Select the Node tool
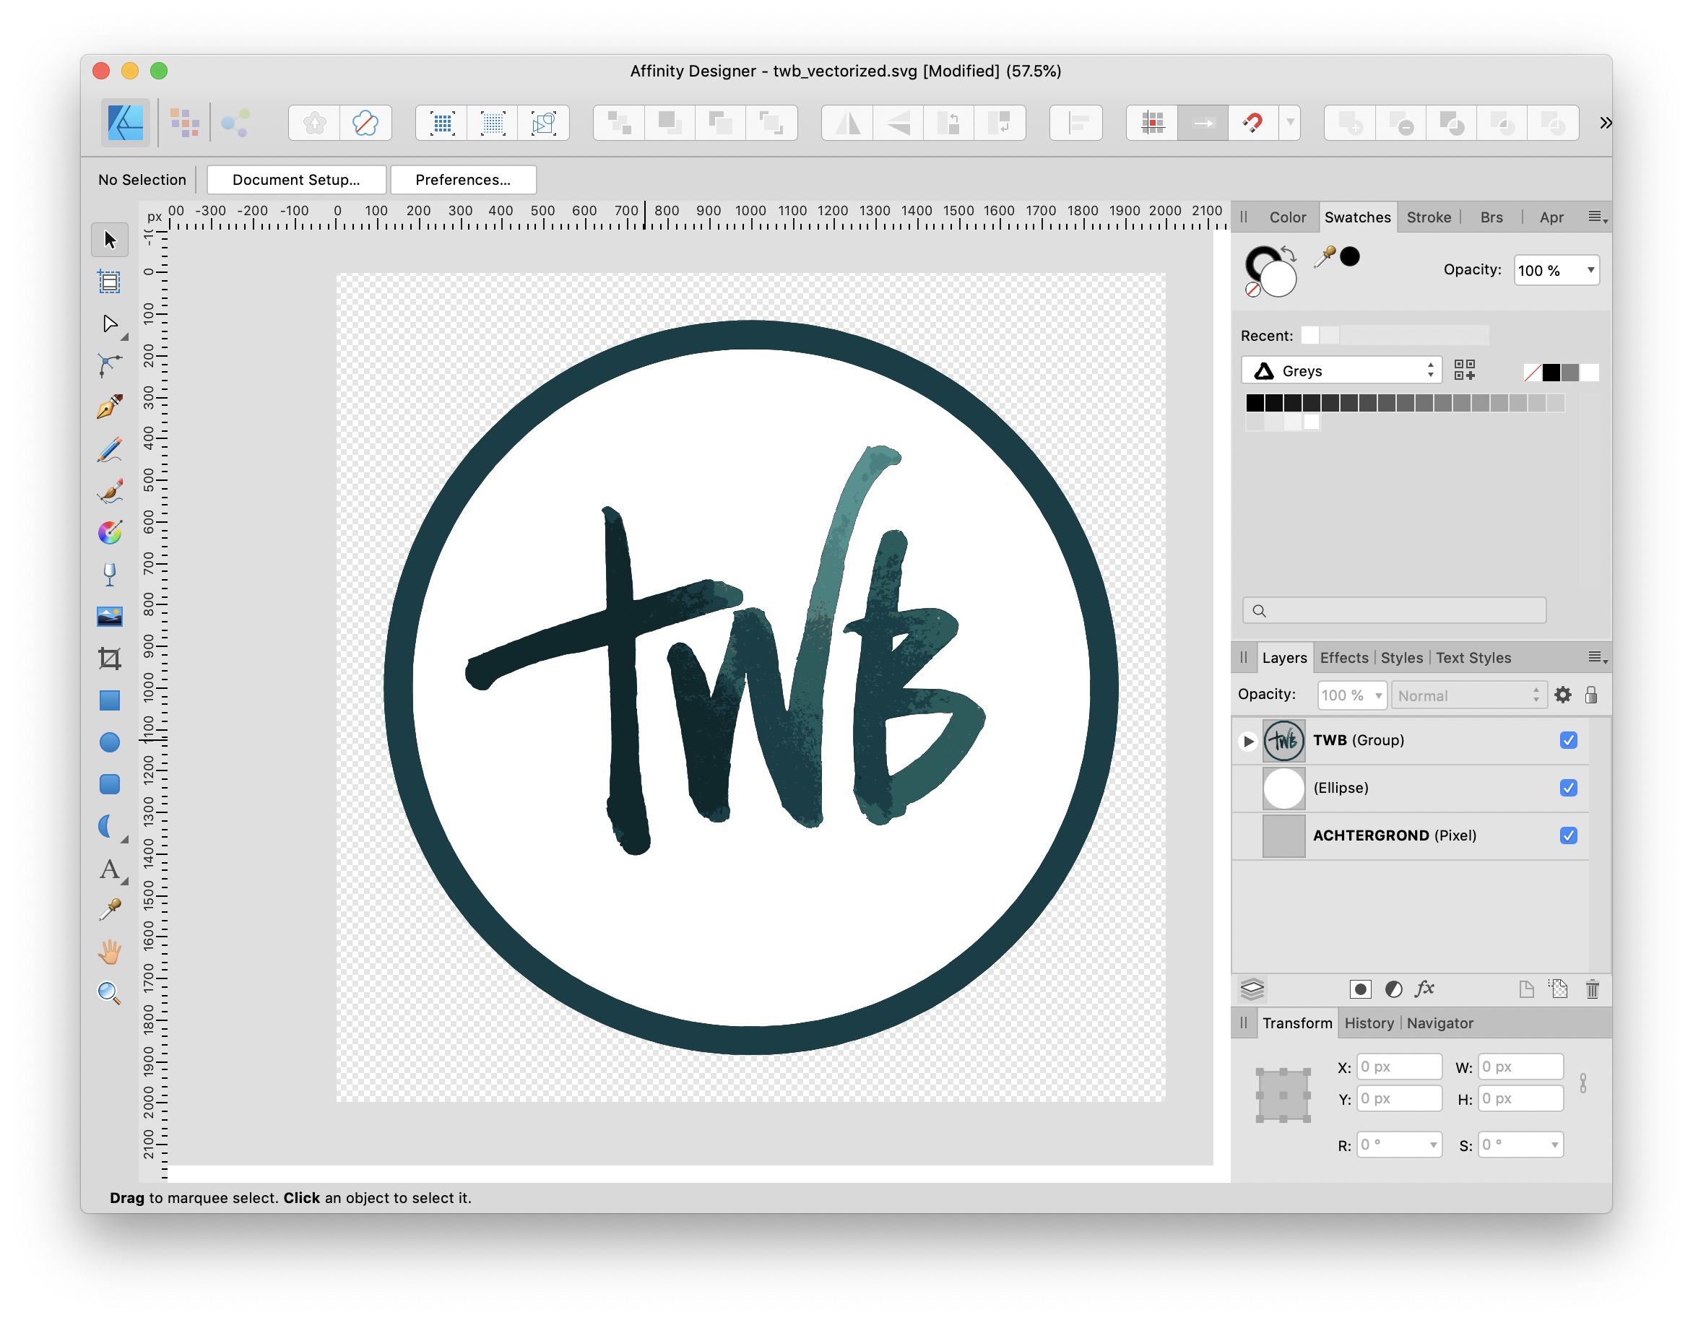This screenshot has width=1693, height=1320. click(109, 324)
